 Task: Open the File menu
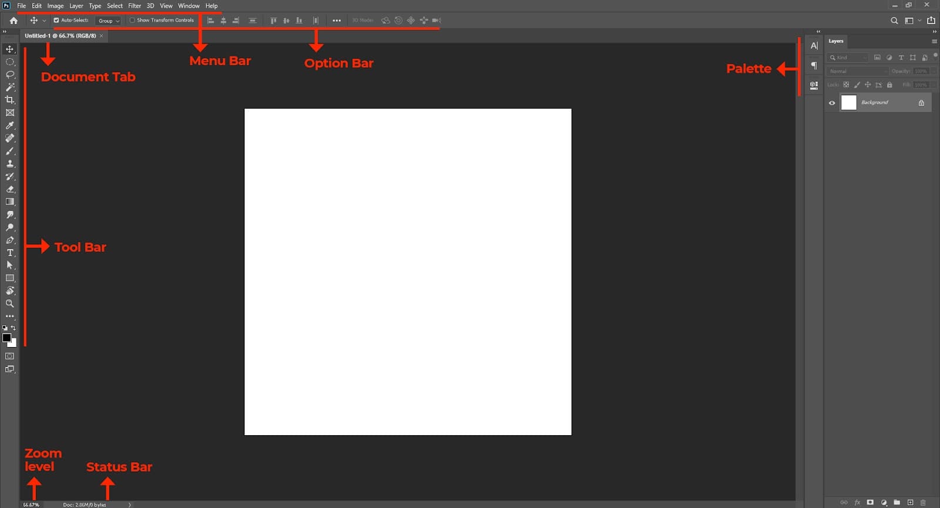pyautogui.click(x=22, y=6)
